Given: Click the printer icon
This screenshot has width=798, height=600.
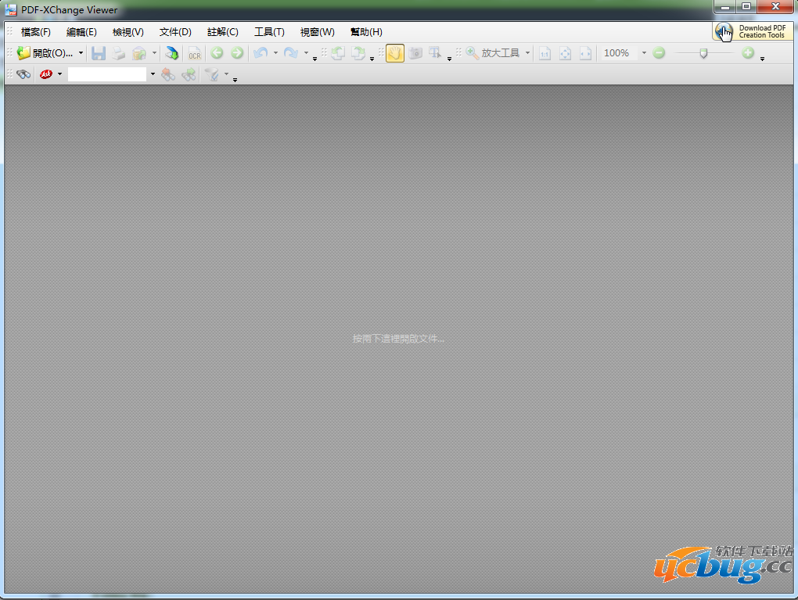Looking at the screenshot, I should click(117, 53).
